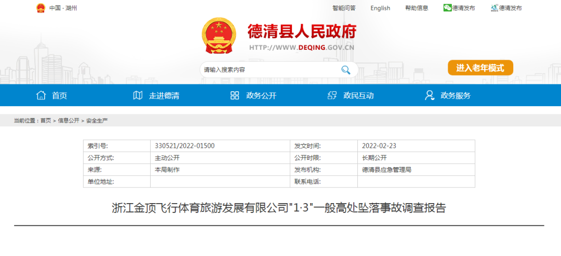Click the 进入老年模式 button
This screenshot has height=256, width=561.
[x=480, y=68]
